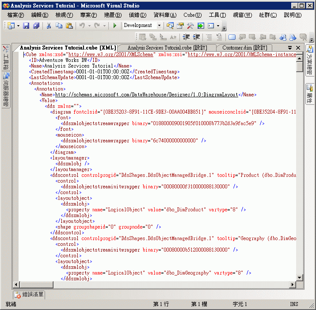Close the active document tab with X

point(298,48)
